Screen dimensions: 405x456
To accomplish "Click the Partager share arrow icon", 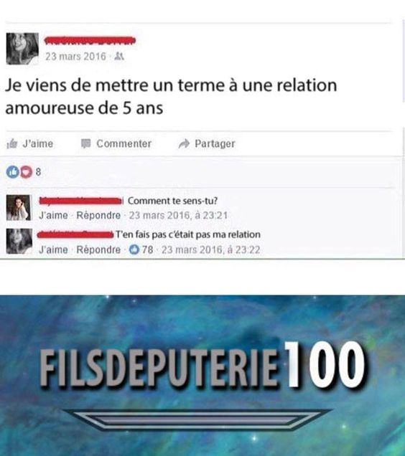I will click(184, 143).
